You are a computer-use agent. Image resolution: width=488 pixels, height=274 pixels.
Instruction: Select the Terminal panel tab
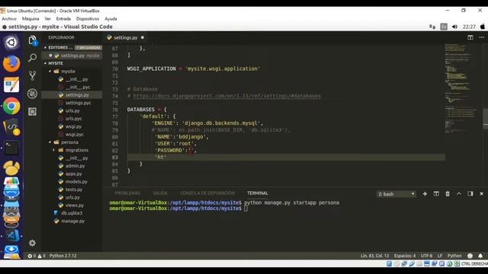tap(258, 193)
